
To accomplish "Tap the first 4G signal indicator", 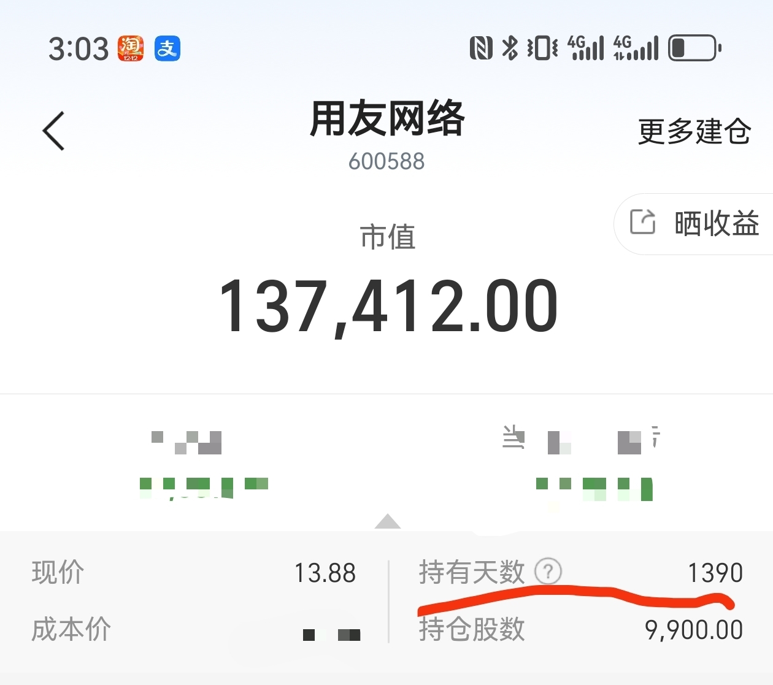I will pos(586,48).
